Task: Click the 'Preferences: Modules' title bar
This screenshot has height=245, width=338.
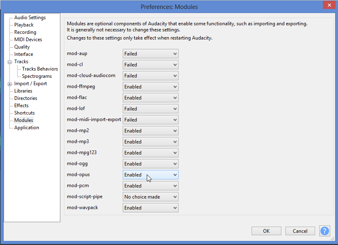Action: click(x=169, y=7)
